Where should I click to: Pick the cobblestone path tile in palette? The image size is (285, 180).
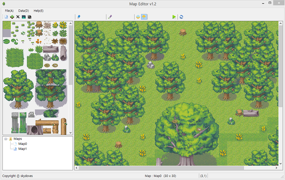[47, 25]
